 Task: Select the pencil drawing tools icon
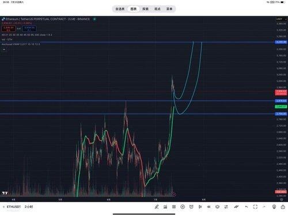pyautogui.click(x=157, y=207)
